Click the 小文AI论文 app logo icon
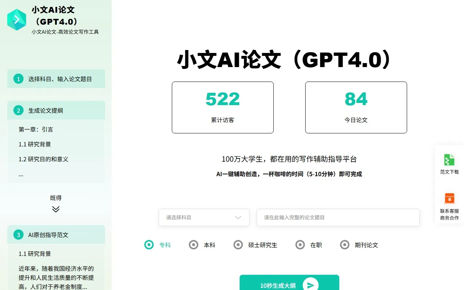 (x=17, y=20)
